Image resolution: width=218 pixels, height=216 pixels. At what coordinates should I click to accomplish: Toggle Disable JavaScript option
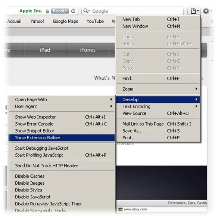tap(62, 197)
